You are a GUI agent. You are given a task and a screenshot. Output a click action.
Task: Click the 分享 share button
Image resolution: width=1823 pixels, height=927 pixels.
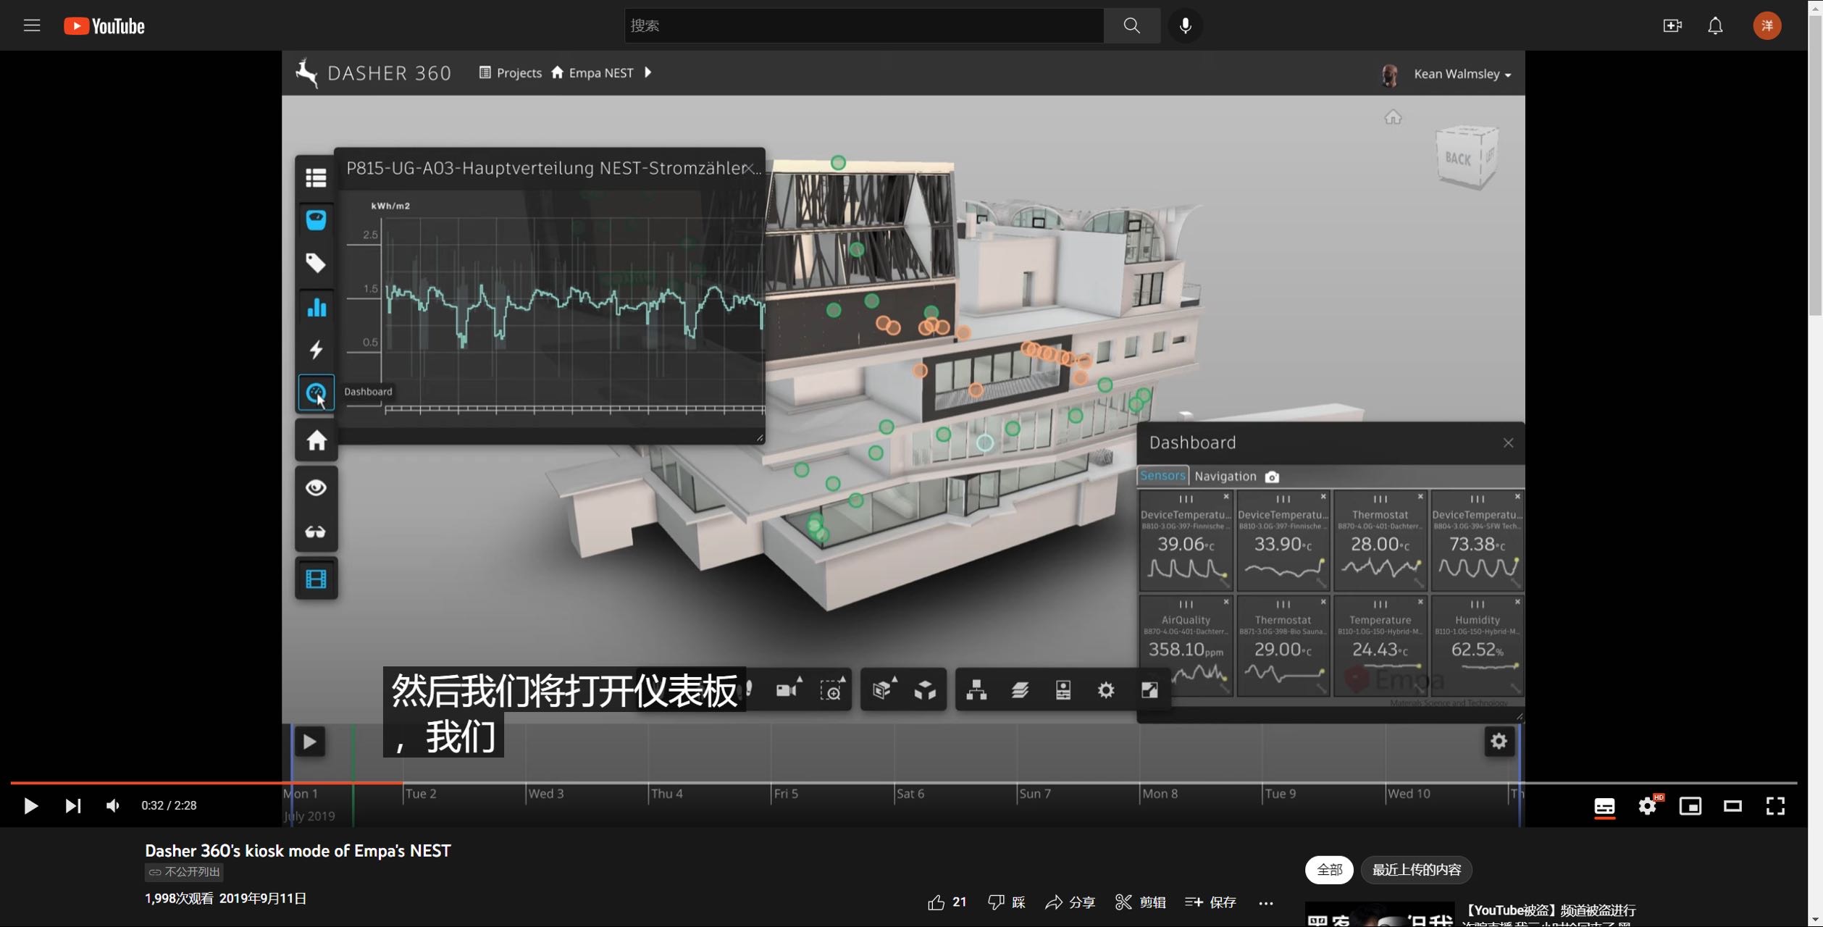(1070, 902)
